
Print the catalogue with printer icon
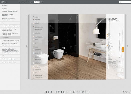click(61, 92)
